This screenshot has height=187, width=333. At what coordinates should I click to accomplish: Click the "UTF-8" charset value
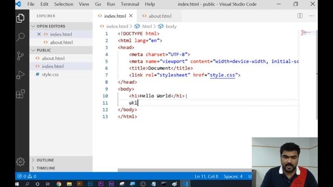[x=177, y=55]
